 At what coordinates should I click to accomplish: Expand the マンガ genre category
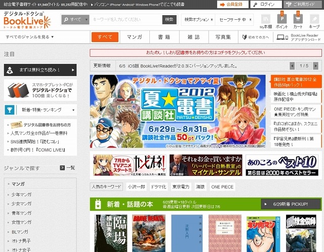click(x=18, y=184)
